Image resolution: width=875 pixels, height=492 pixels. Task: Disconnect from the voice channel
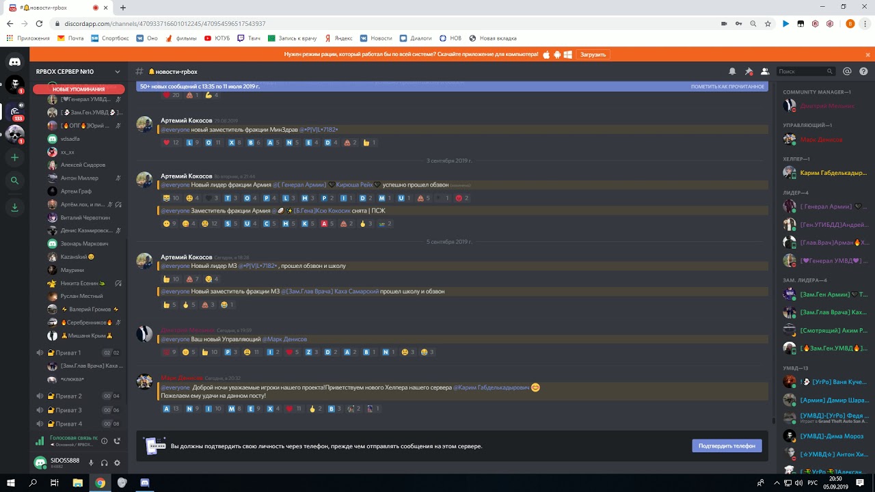click(117, 441)
